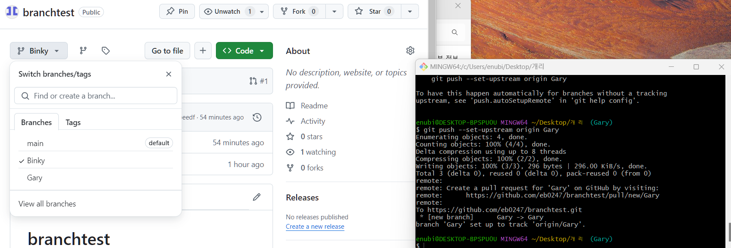
Task: Open the Star lists dropdown arrow
Action: tap(410, 12)
